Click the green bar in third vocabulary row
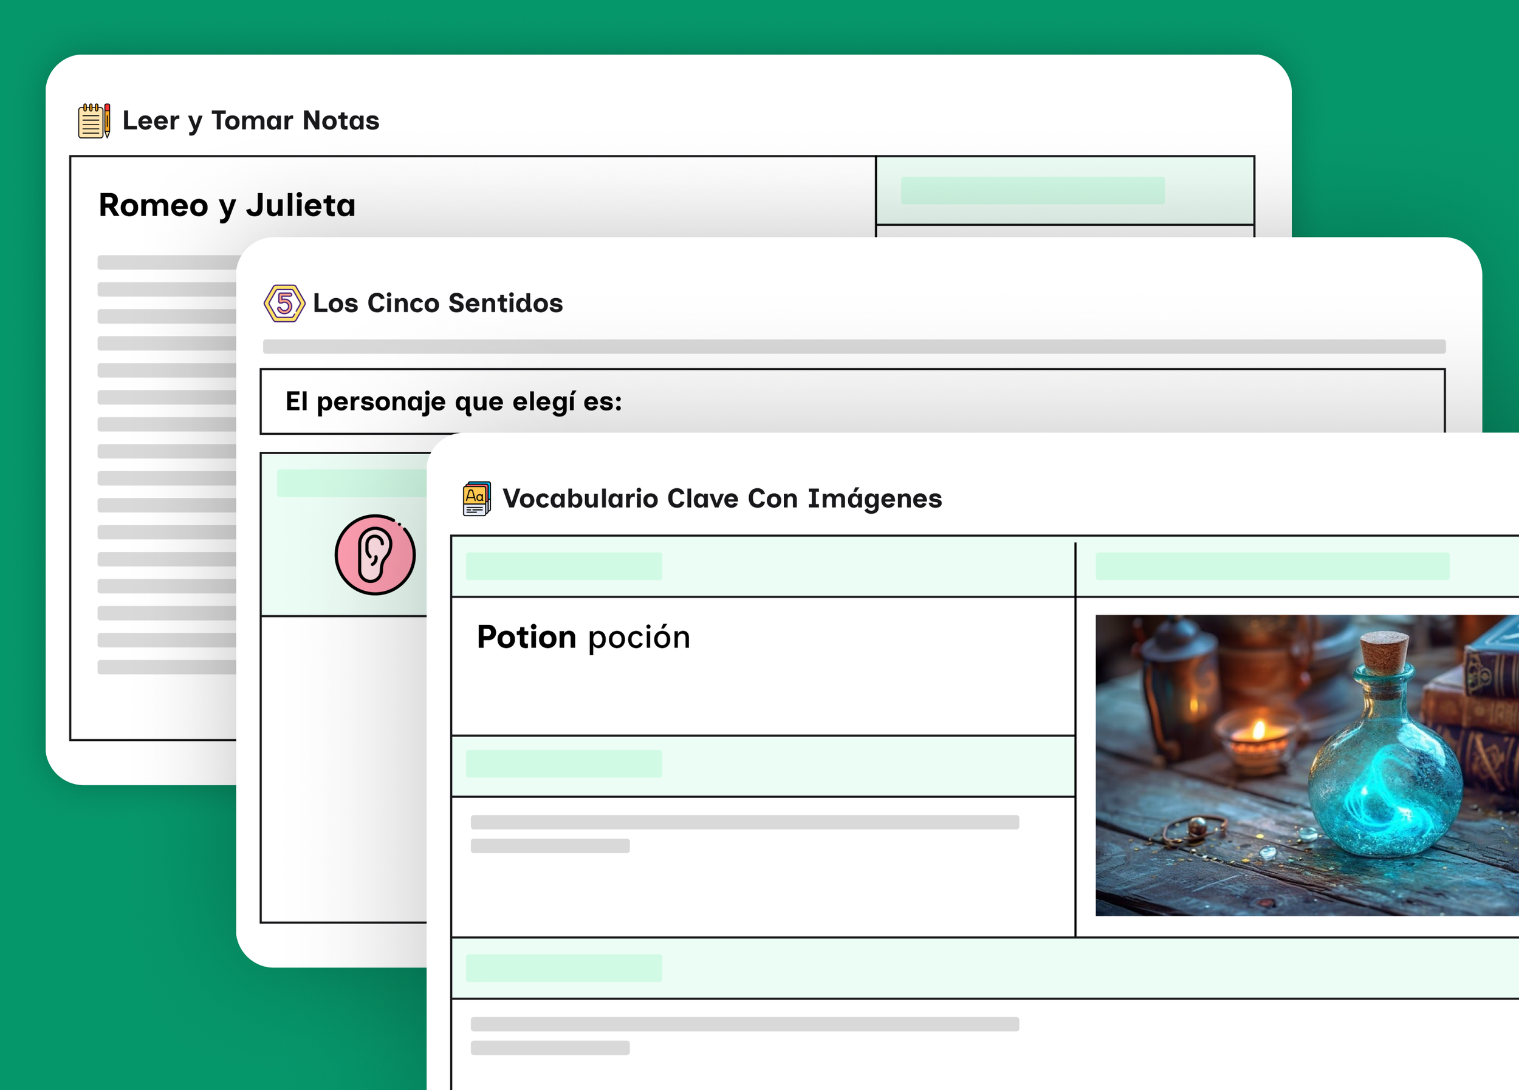The image size is (1519, 1090). tap(564, 968)
